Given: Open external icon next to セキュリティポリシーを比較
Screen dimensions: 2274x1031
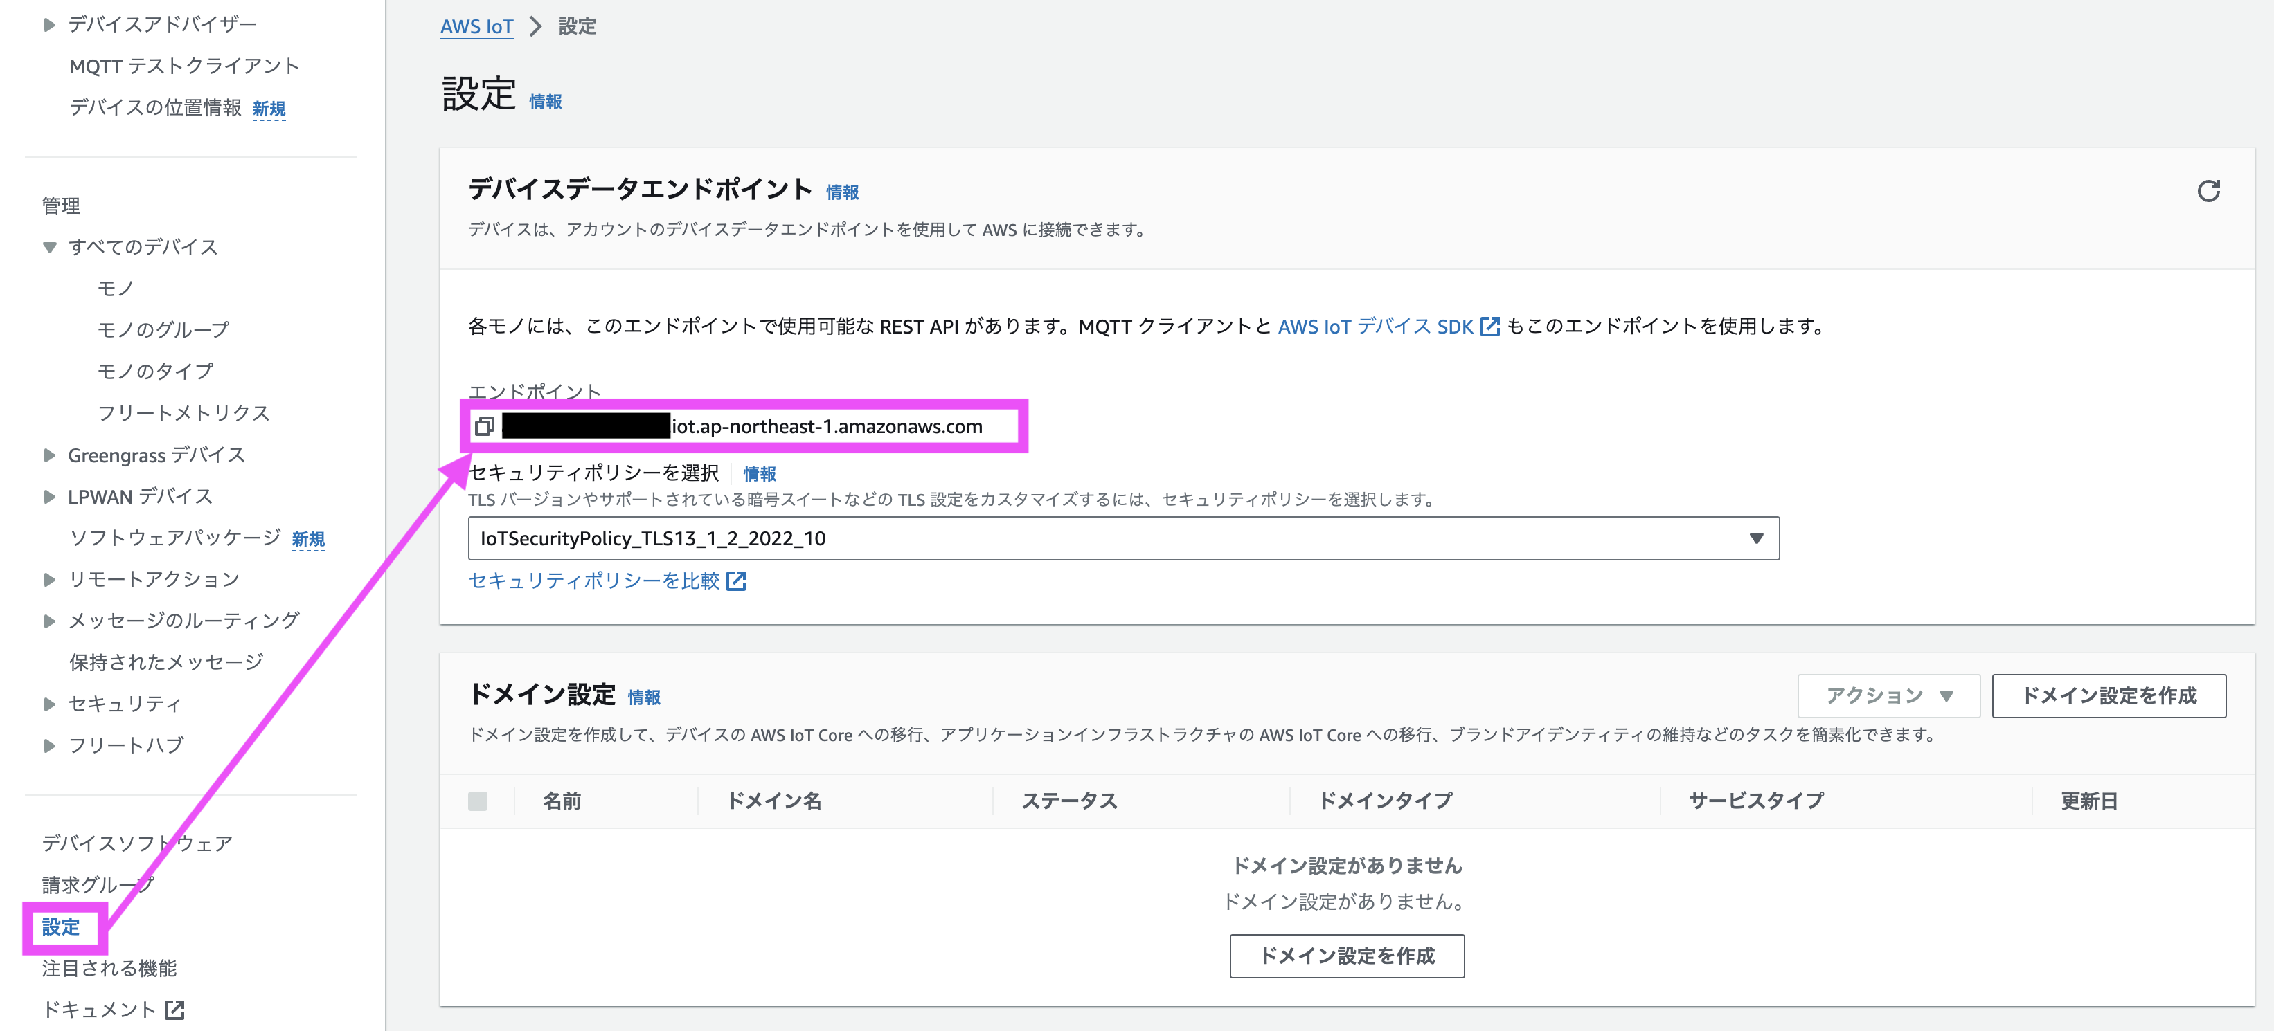Looking at the screenshot, I should [x=735, y=581].
